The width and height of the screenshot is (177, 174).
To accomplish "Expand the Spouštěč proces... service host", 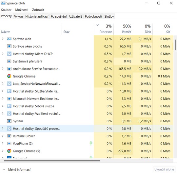I will (3, 129).
